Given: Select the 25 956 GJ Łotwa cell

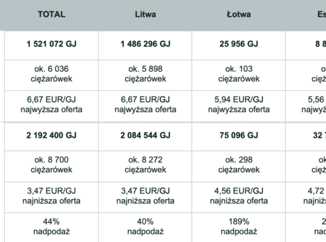Looking at the screenshot, I should (x=239, y=45).
